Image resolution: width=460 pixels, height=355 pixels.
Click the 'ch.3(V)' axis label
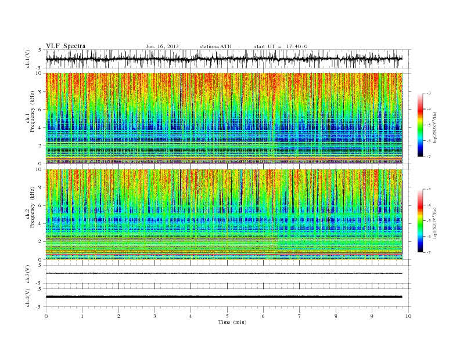tap(27, 274)
